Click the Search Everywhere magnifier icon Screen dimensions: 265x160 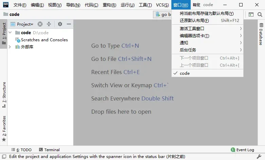[260, 15]
